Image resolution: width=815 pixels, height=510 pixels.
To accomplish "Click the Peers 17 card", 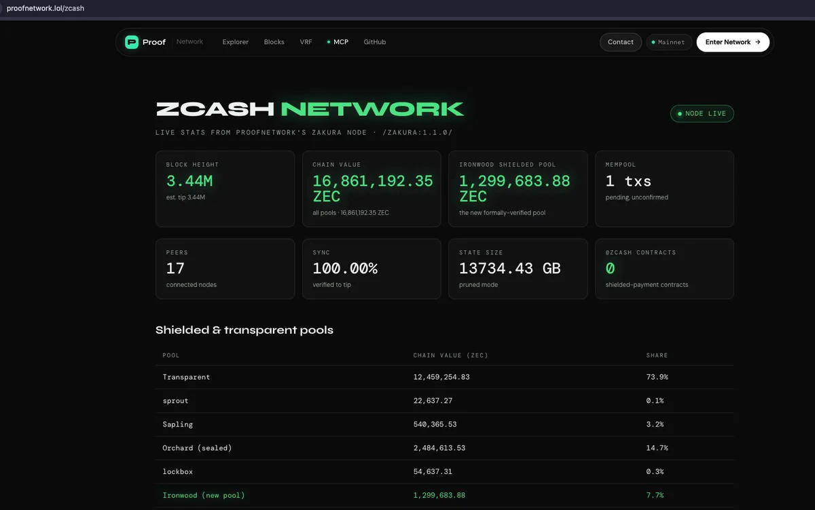I will coord(225,269).
